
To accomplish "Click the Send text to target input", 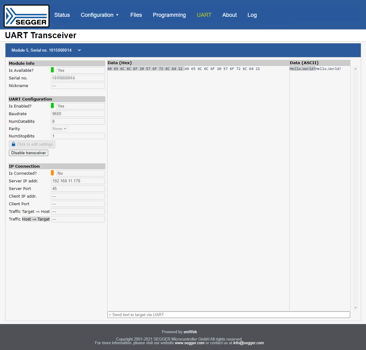I will click(x=229, y=315).
